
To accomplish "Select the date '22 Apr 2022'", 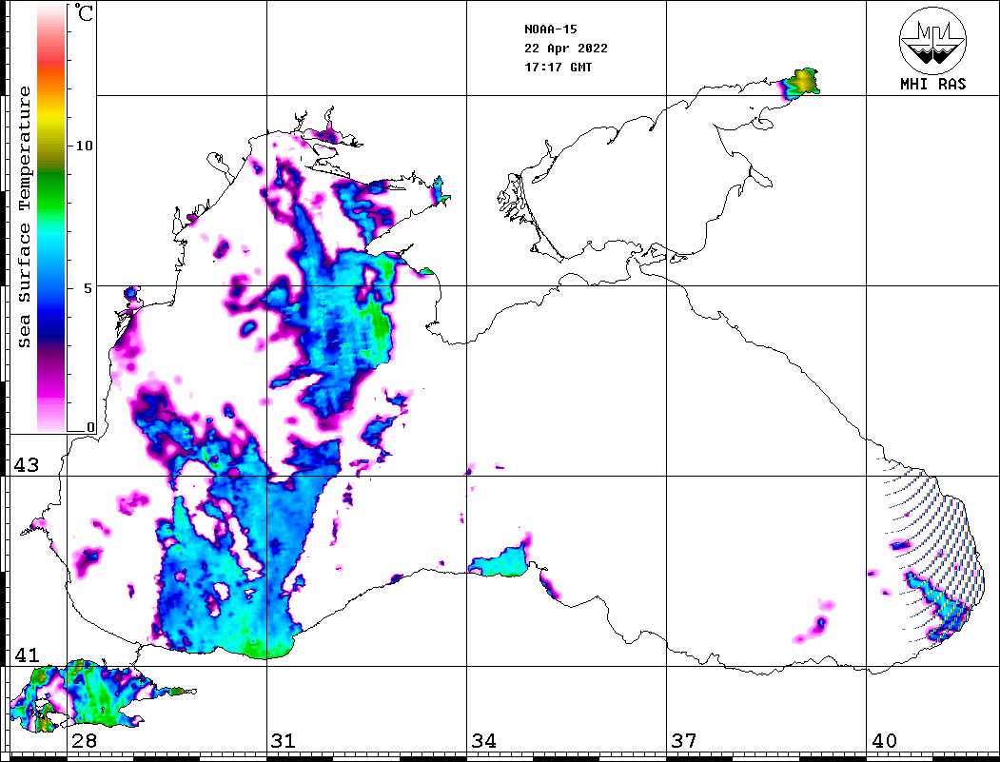I will [x=566, y=49].
